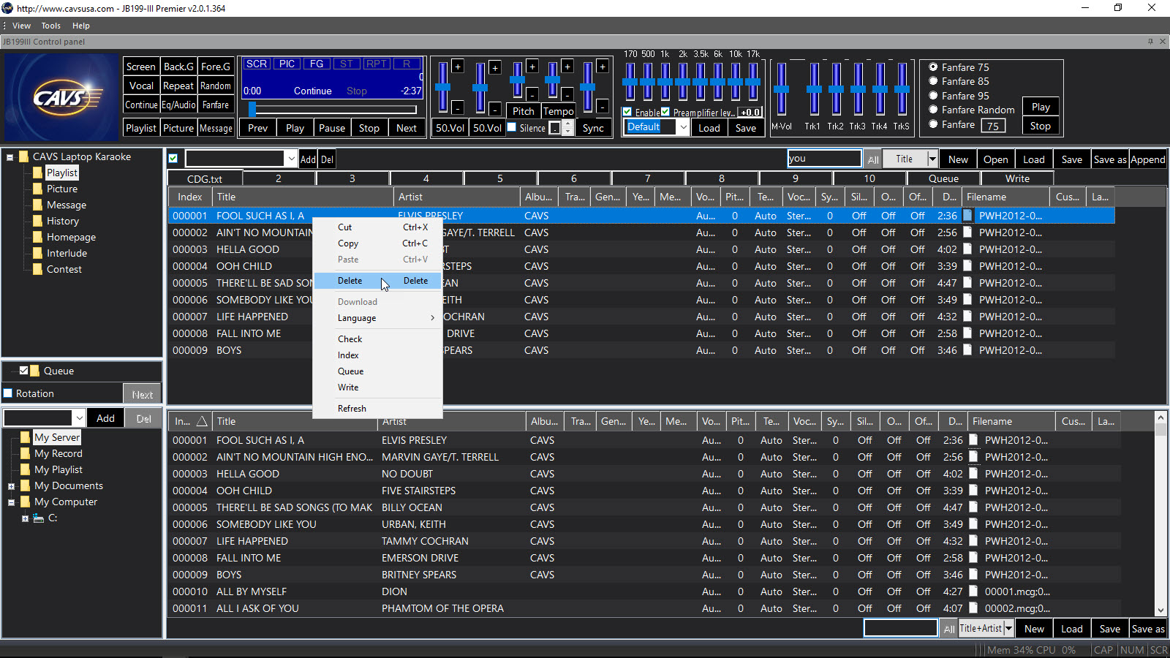Click the PIC indicator in display panel
1170x658 pixels.
(287, 64)
